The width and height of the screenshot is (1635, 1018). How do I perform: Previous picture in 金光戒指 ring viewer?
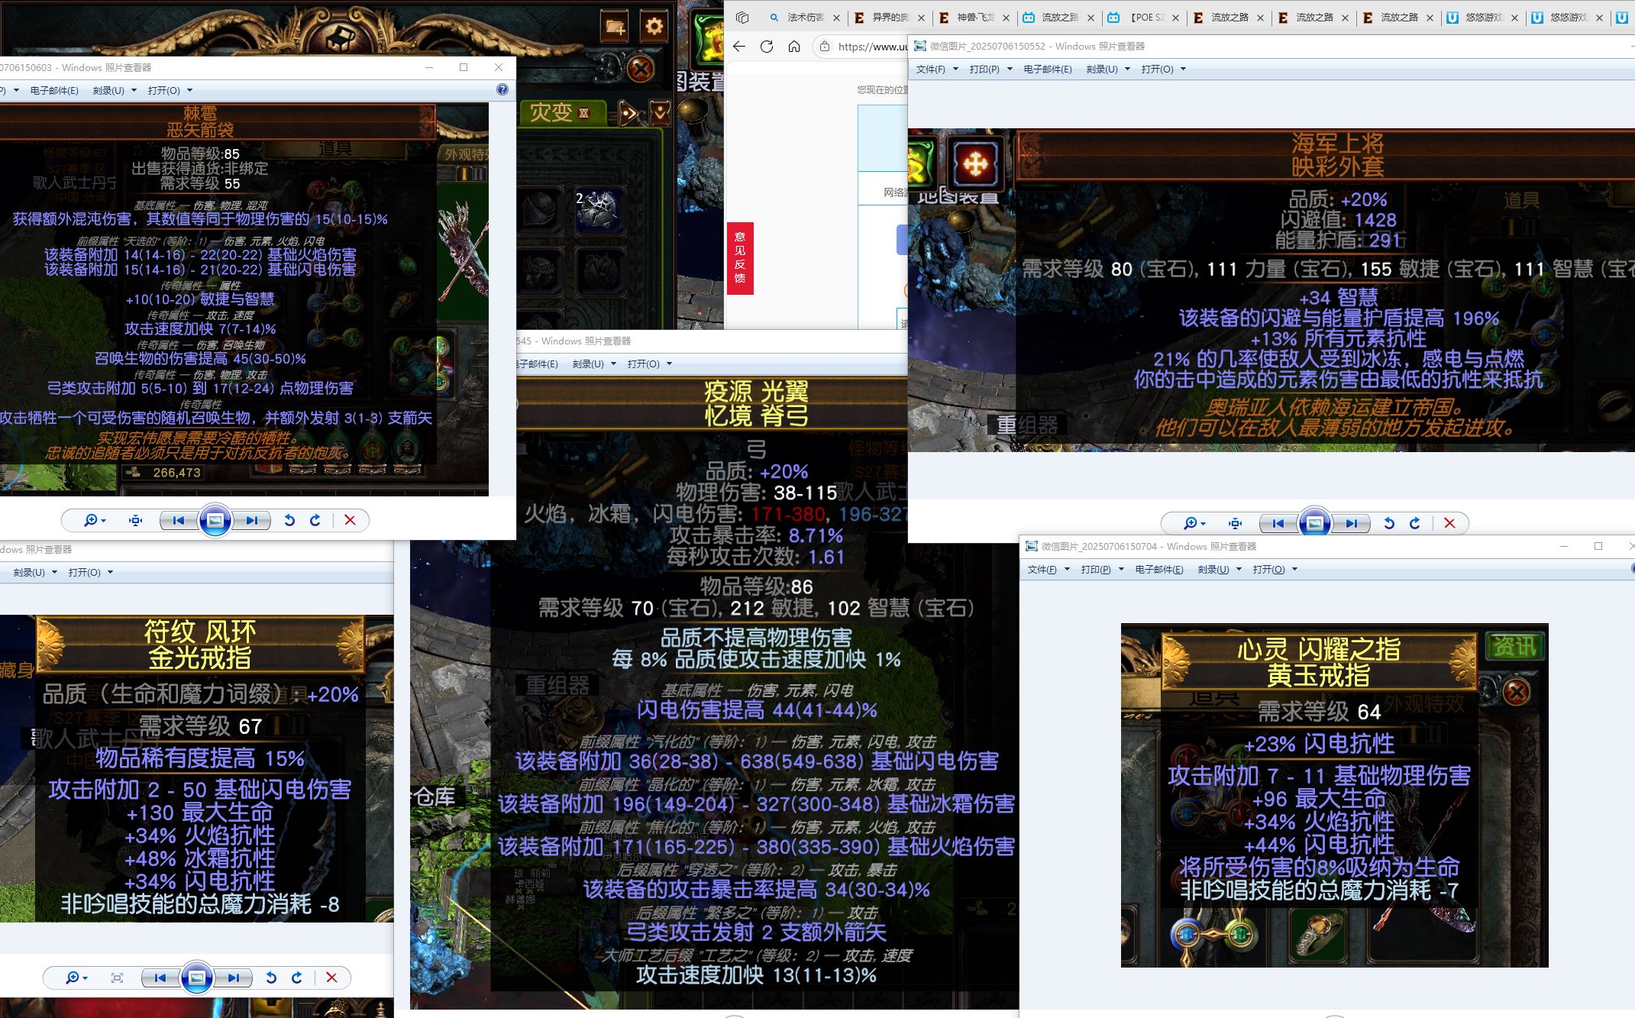[160, 978]
